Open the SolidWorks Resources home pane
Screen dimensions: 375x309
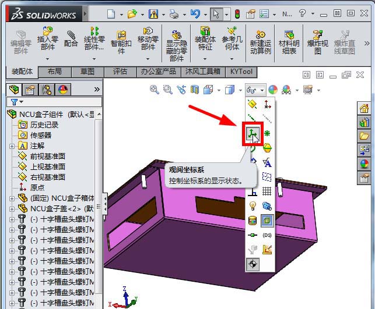click(364, 109)
